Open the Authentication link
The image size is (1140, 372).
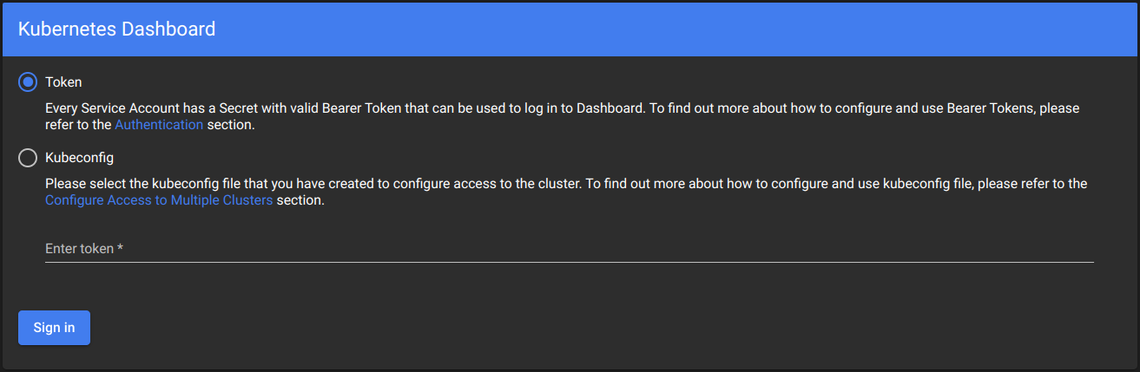point(159,125)
